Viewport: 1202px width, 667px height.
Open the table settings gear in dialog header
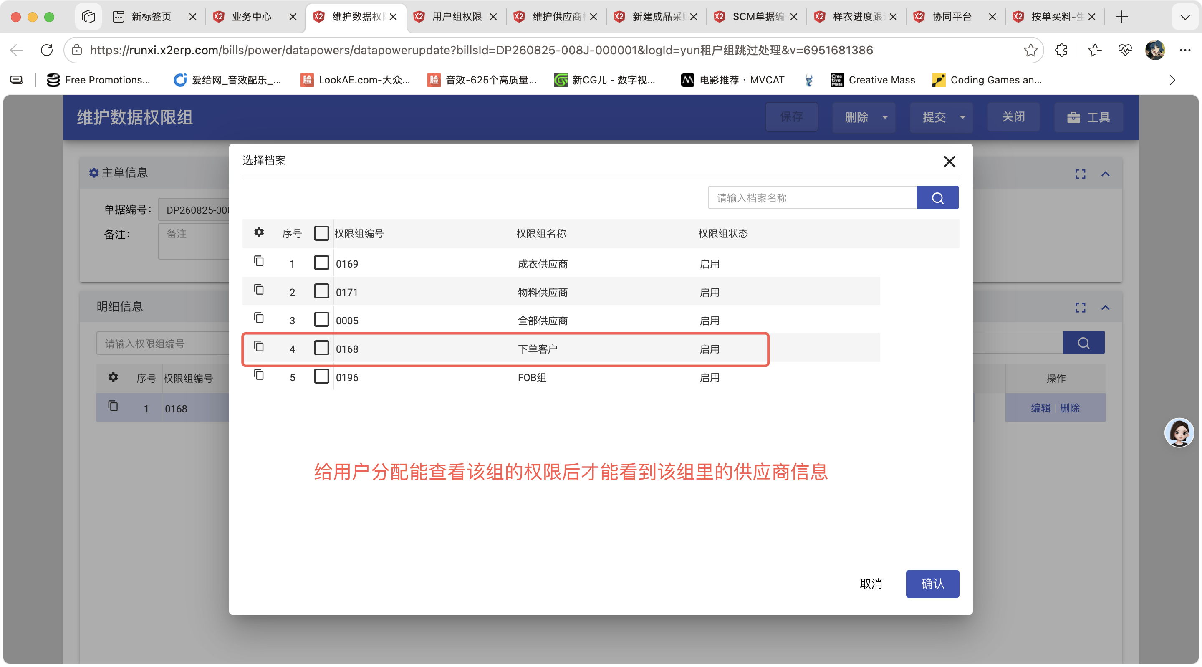pos(259,232)
